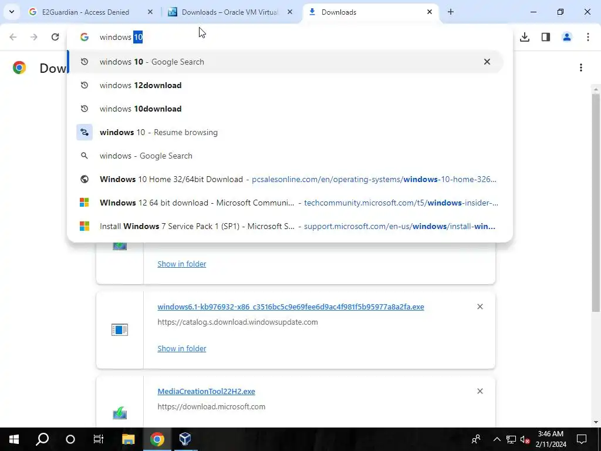Click the https://download.microsoft.com source text
This screenshot has height=451, width=601.
tap(211, 406)
